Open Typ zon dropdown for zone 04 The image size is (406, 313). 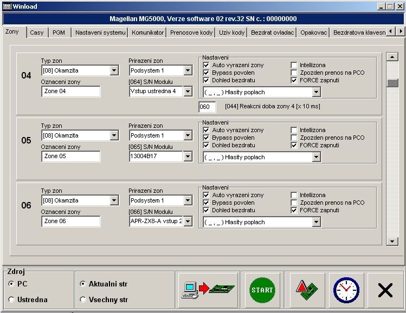point(114,70)
